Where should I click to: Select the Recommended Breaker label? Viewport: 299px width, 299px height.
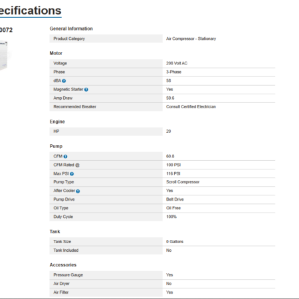[74, 106]
